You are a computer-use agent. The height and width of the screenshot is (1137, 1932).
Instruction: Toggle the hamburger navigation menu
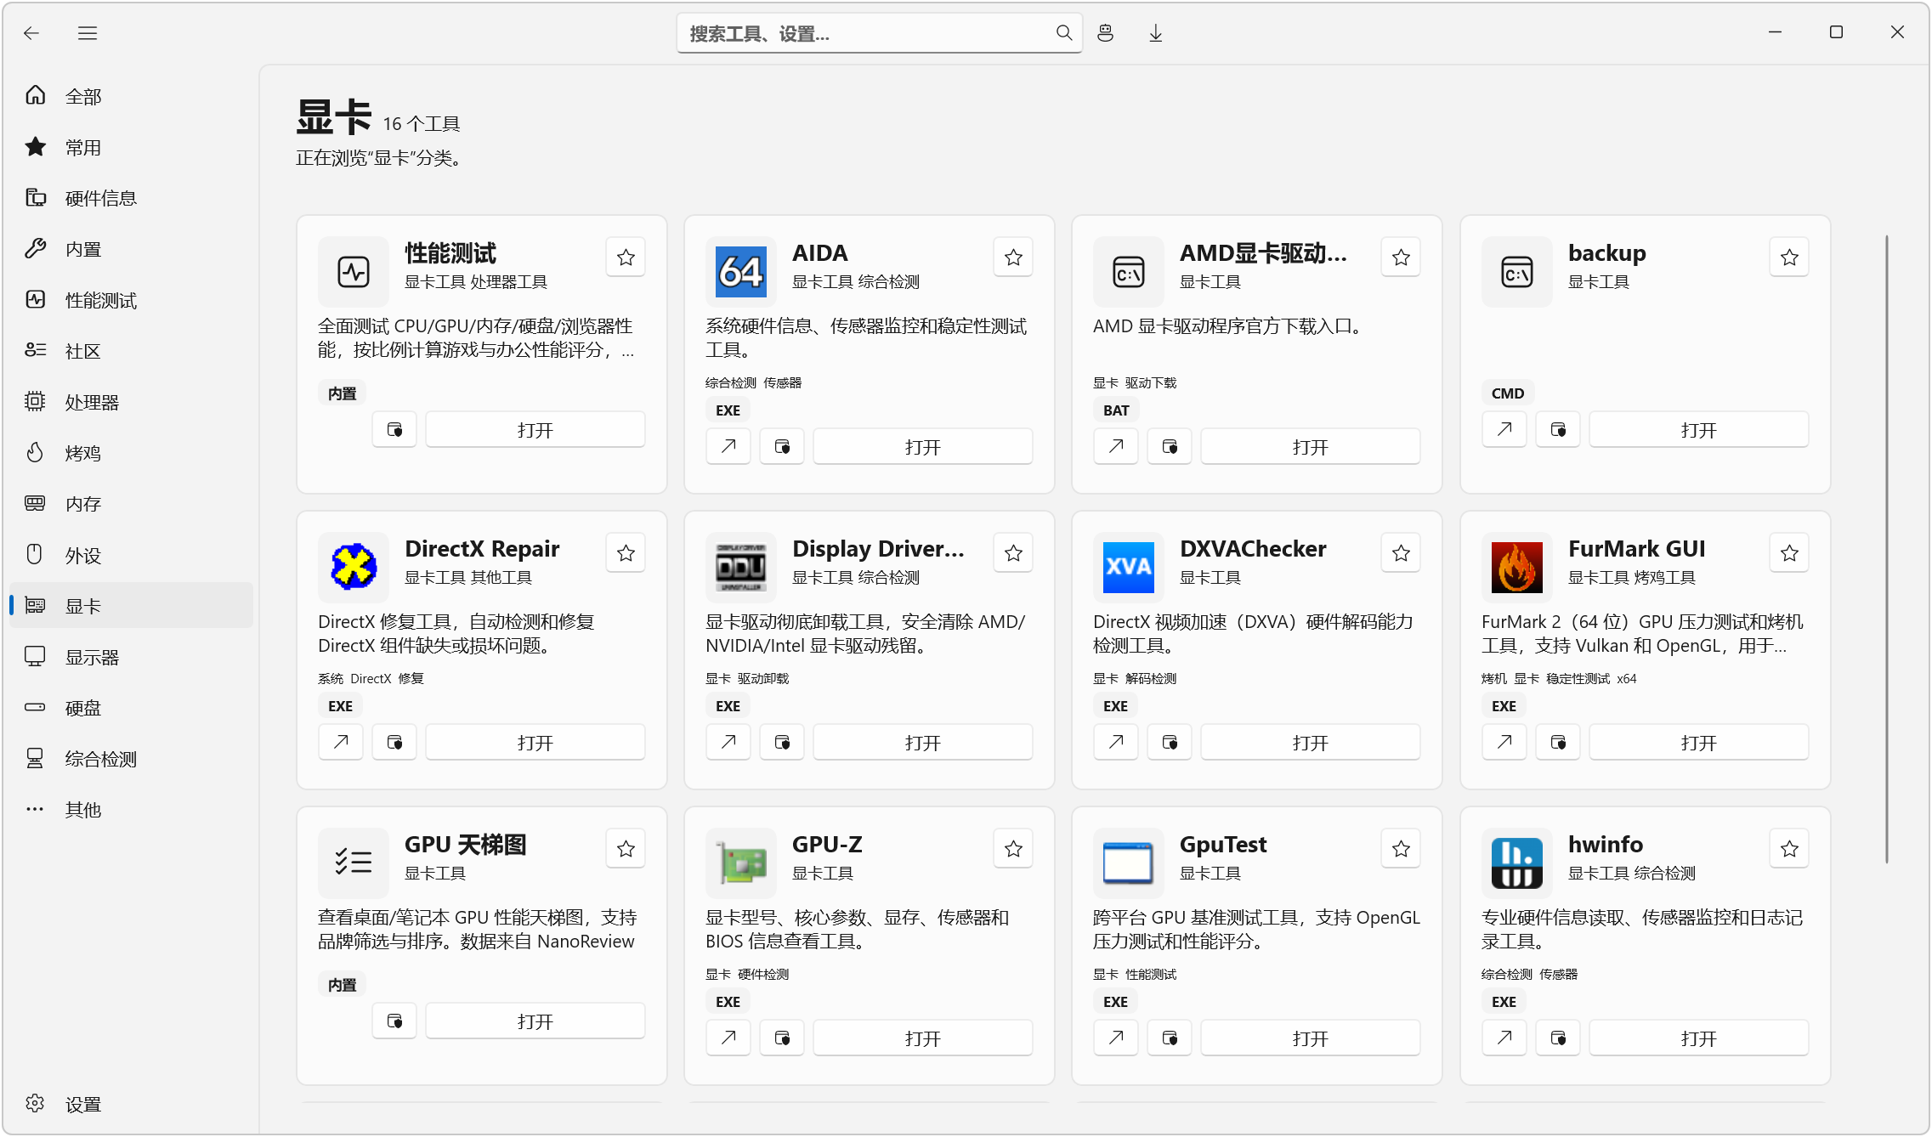(x=88, y=33)
